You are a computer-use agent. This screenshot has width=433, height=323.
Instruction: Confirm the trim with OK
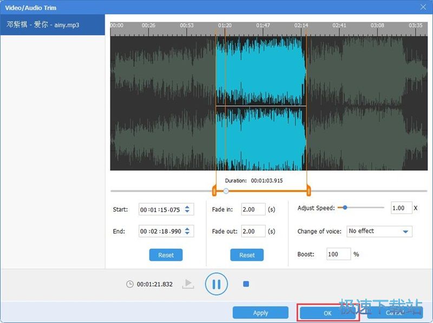pyautogui.click(x=327, y=313)
